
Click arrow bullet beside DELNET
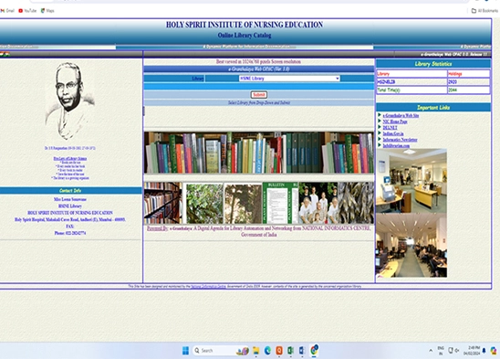click(380, 127)
